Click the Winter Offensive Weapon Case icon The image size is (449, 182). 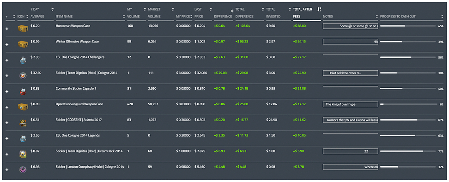pyautogui.click(x=23, y=44)
